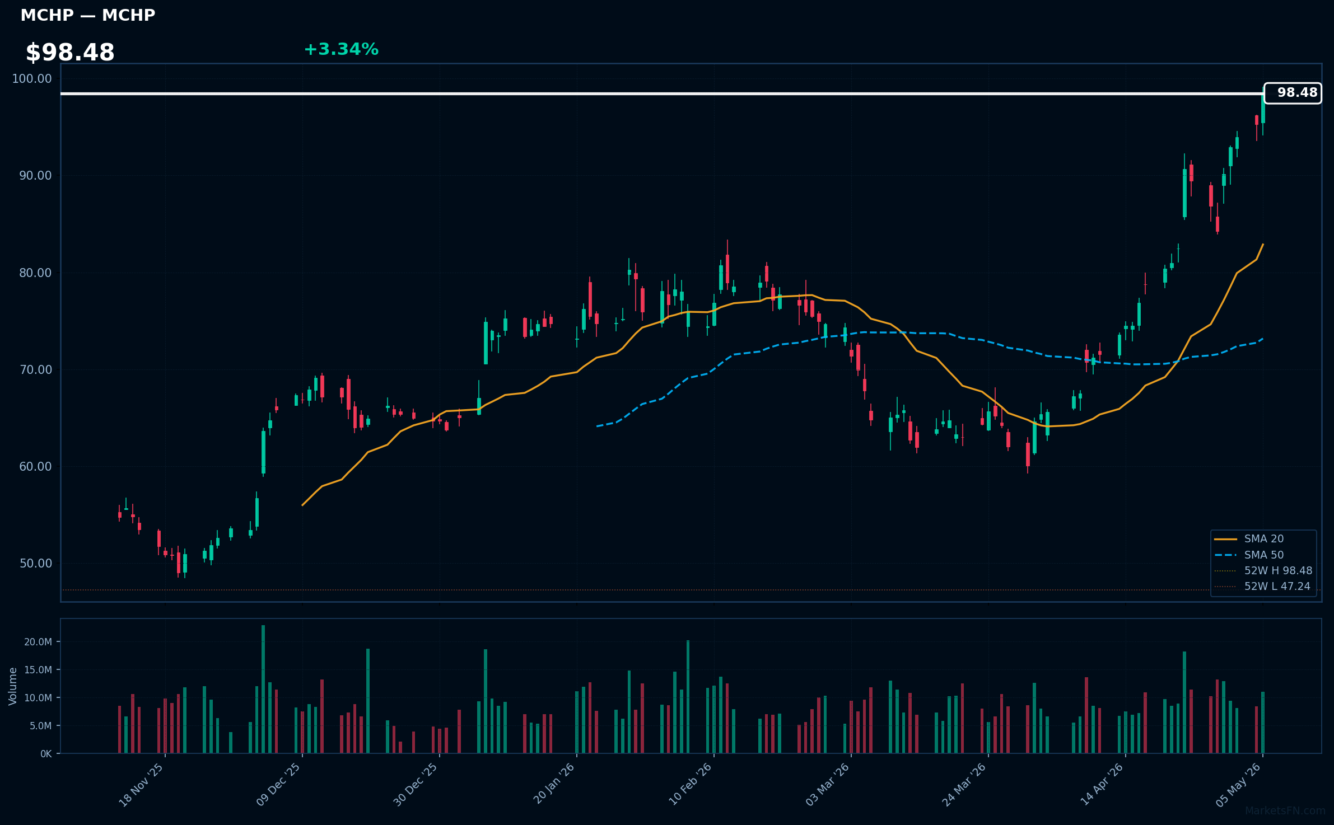The image size is (1334, 825).
Task: Click the 30 Dec '25 date label
Action: click(x=416, y=785)
